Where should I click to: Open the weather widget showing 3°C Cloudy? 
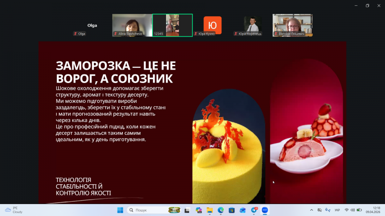[13, 210]
